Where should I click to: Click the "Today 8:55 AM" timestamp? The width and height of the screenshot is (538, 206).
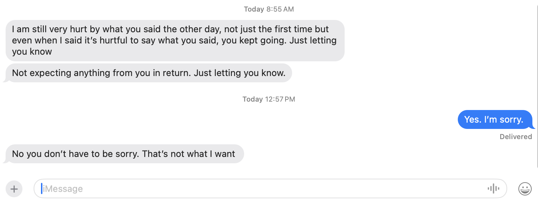(269, 9)
